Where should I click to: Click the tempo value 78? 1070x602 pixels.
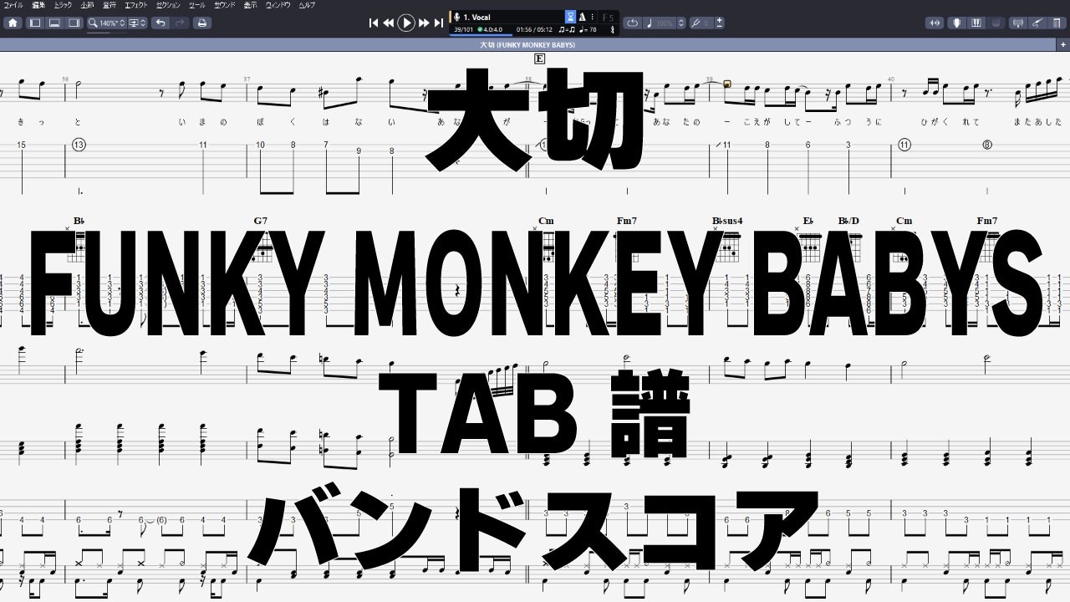pos(588,29)
